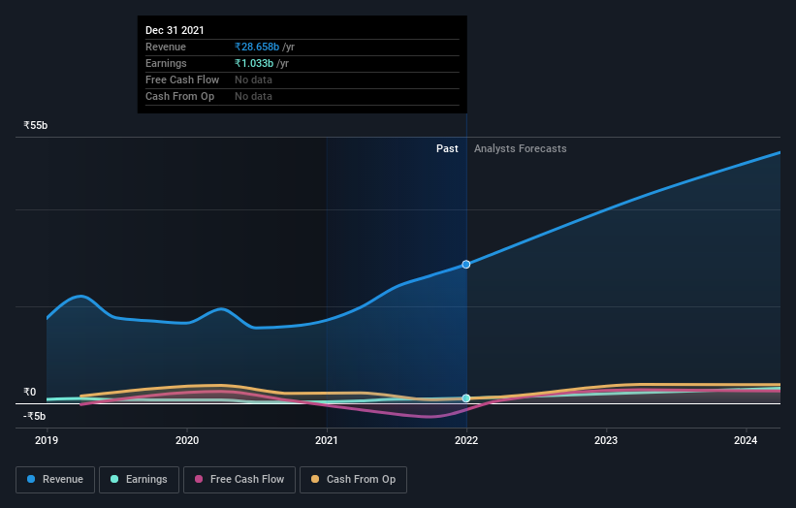Click the earnings value ₹1.033b in tooltip
The image size is (796, 508).
254,63
